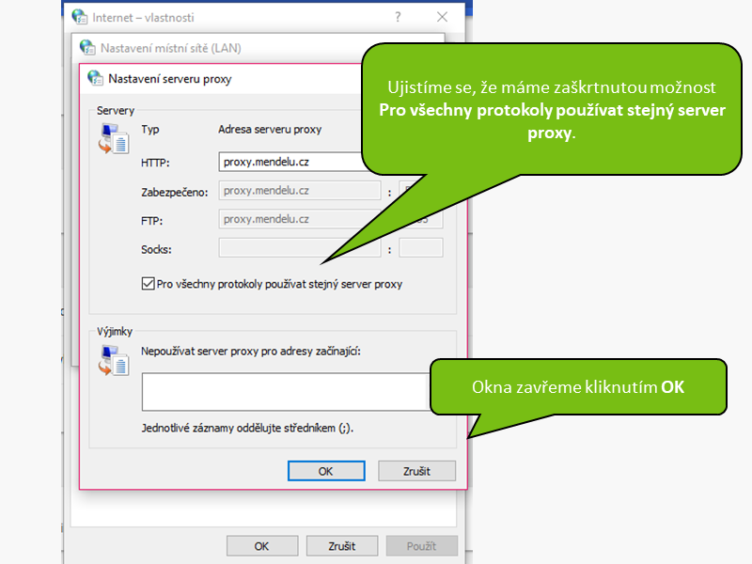Click the Socks port number field

point(420,248)
